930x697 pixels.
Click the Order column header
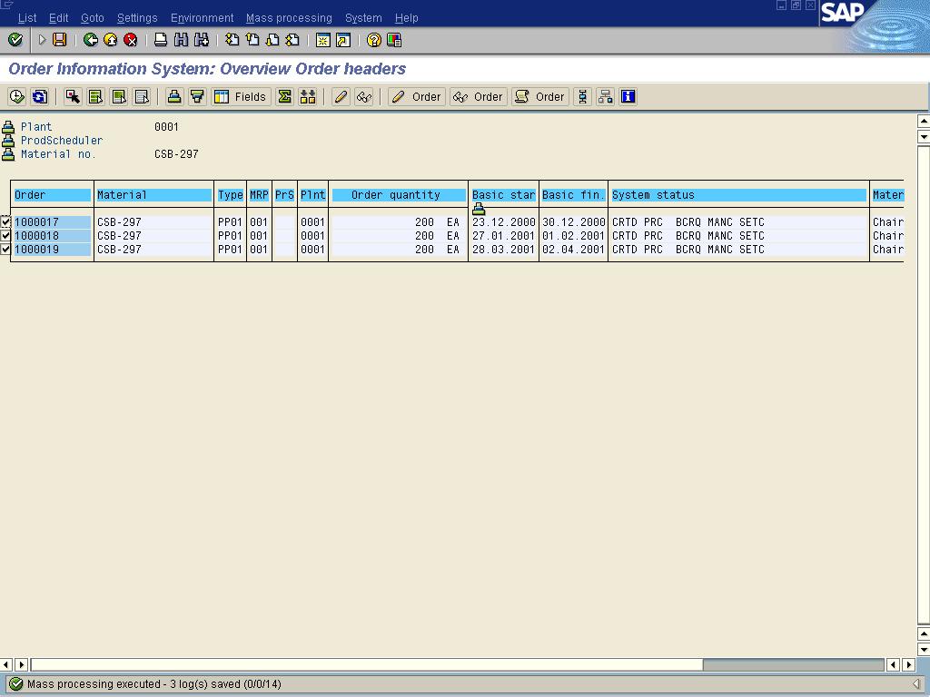click(52, 195)
